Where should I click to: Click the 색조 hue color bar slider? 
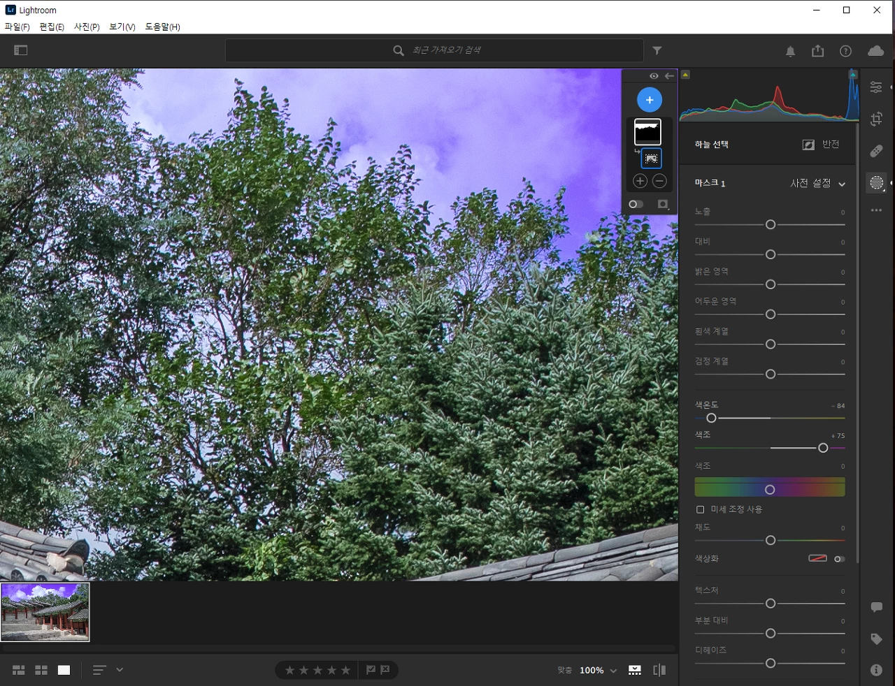[770, 487]
